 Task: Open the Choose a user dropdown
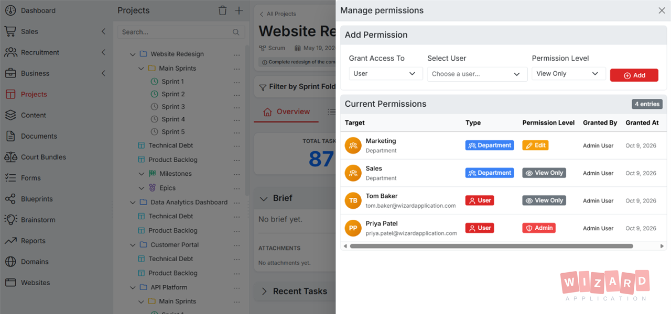(477, 74)
